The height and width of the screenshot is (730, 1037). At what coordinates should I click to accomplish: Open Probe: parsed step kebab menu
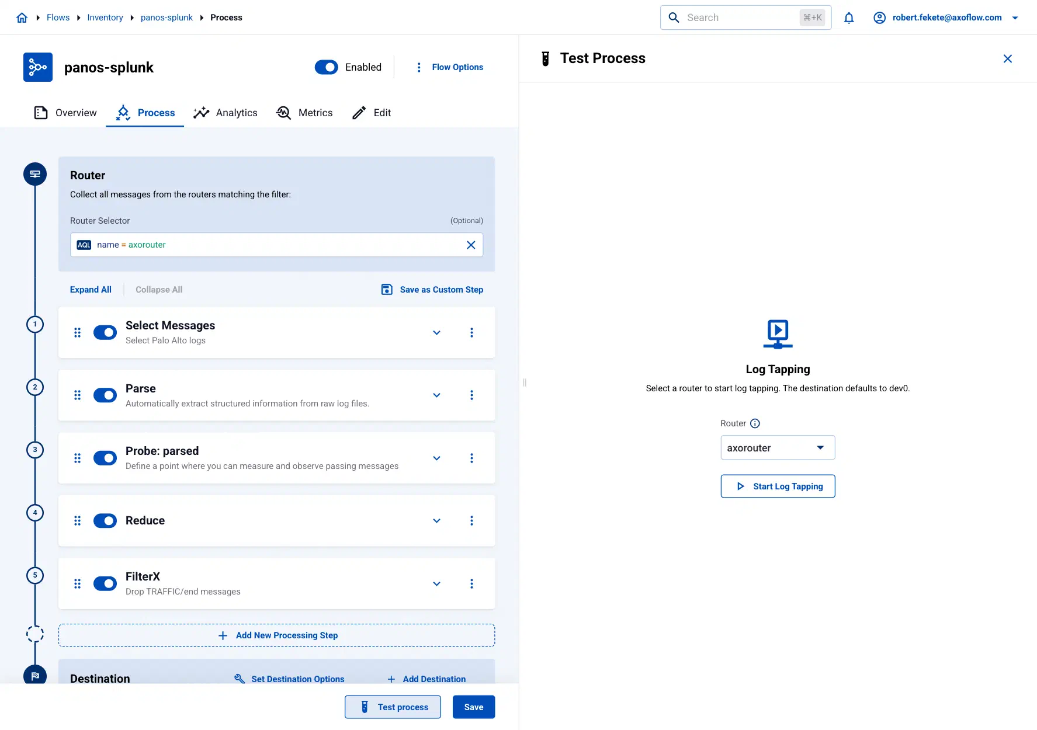[x=471, y=458]
